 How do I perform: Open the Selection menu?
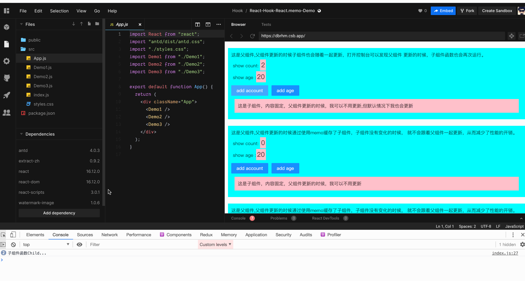[x=59, y=11]
